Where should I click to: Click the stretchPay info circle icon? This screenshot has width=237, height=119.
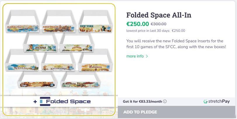(165, 101)
